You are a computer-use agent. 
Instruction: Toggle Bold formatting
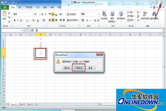point(15,20)
